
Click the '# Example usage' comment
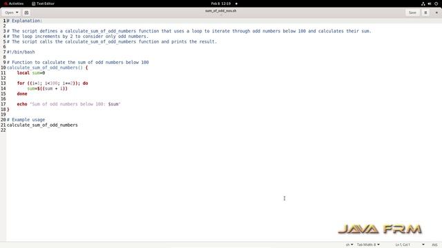pos(26,120)
